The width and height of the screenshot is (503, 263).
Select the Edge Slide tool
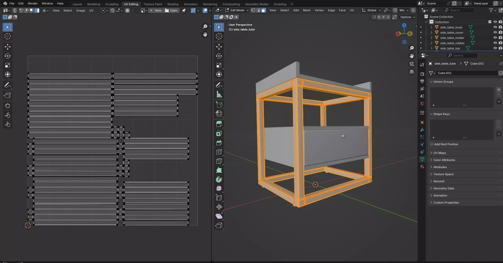pos(219,198)
